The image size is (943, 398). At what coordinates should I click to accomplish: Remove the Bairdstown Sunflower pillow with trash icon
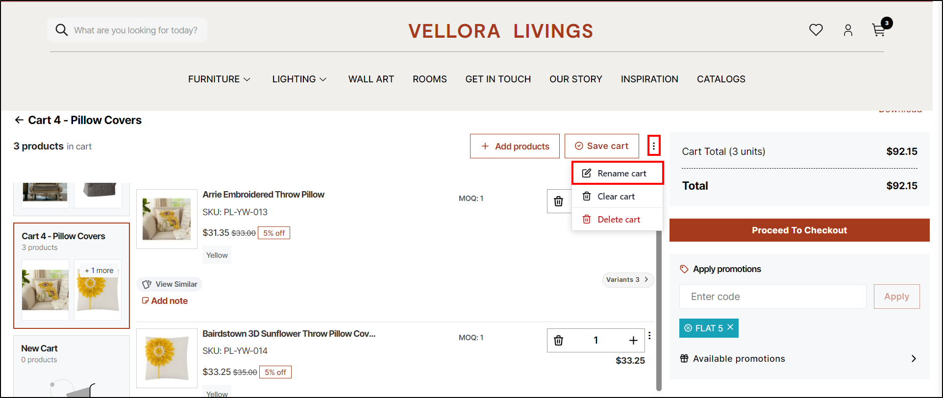click(x=558, y=340)
